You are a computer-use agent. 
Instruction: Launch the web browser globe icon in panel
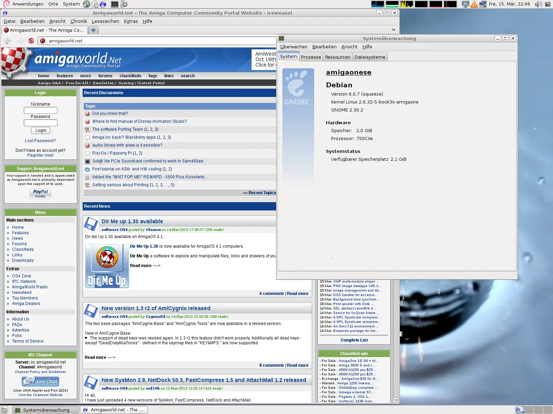coord(86,4)
